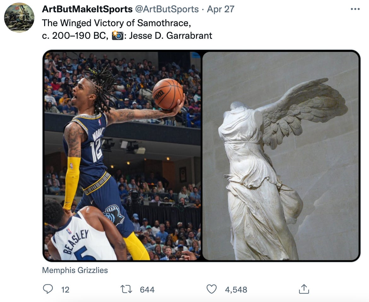Click the camera emoji in the tweet text
Image resolution: width=369 pixels, height=302 pixels.
pos(117,36)
